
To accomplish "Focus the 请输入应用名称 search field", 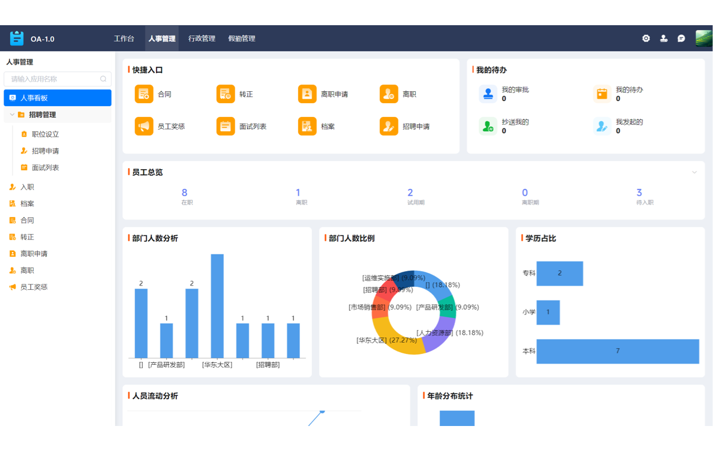I will (54, 79).
